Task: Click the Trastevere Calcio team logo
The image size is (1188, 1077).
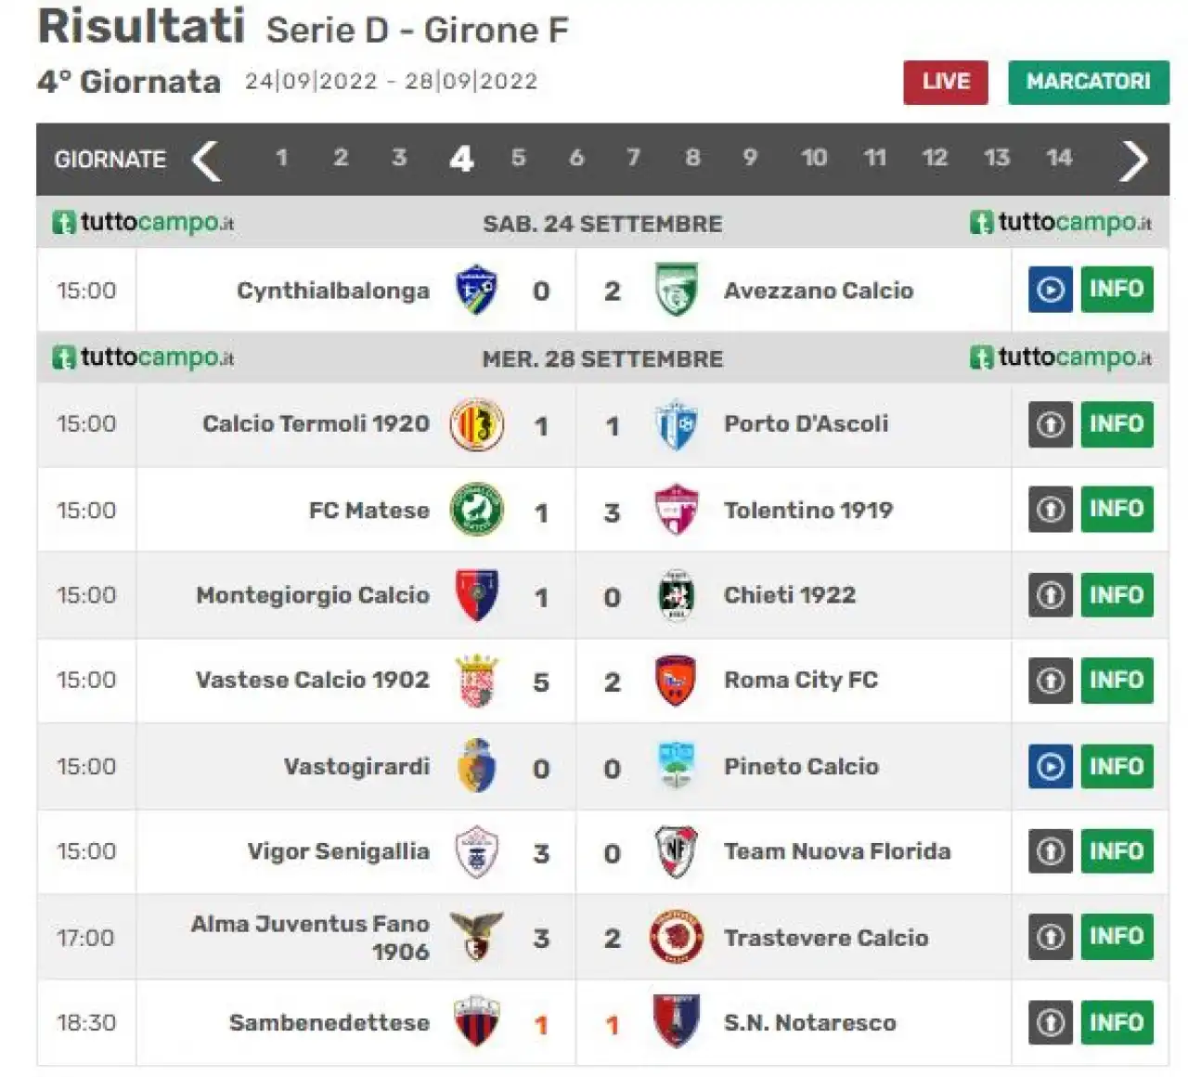Action: click(x=676, y=937)
